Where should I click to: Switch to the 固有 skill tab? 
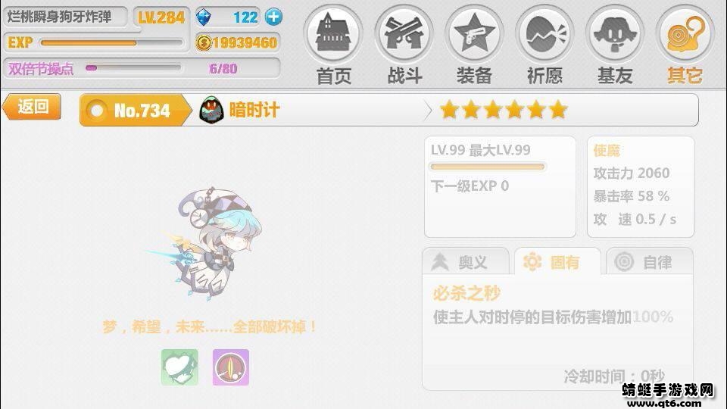(x=557, y=262)
